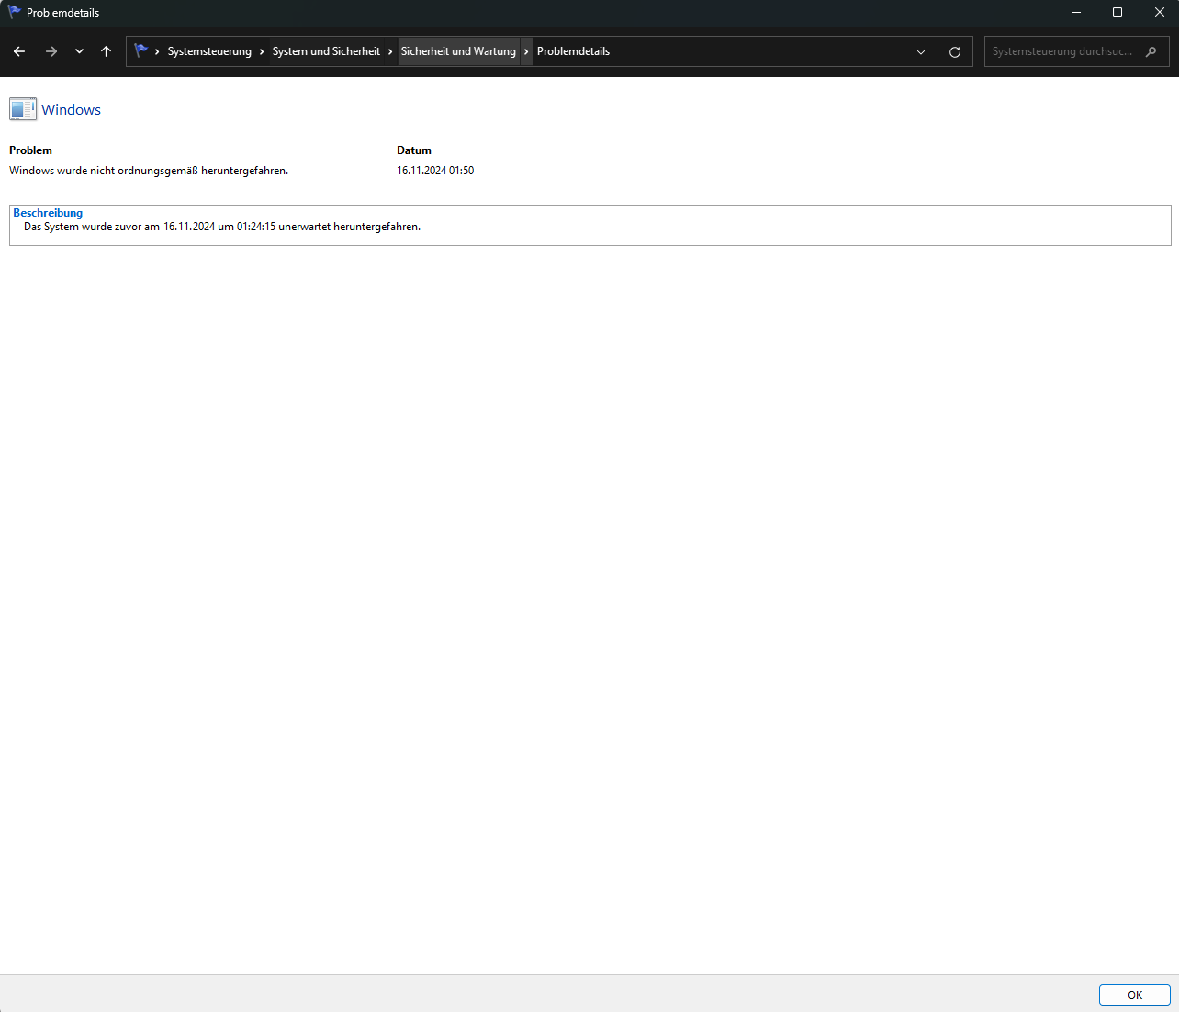Refresh the Problemdetails view
1179x1012 pixels.
(x=955, y=52)
